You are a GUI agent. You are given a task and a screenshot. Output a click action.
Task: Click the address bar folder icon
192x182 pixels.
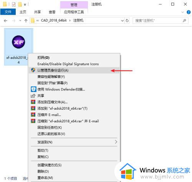tap(33, 20)
